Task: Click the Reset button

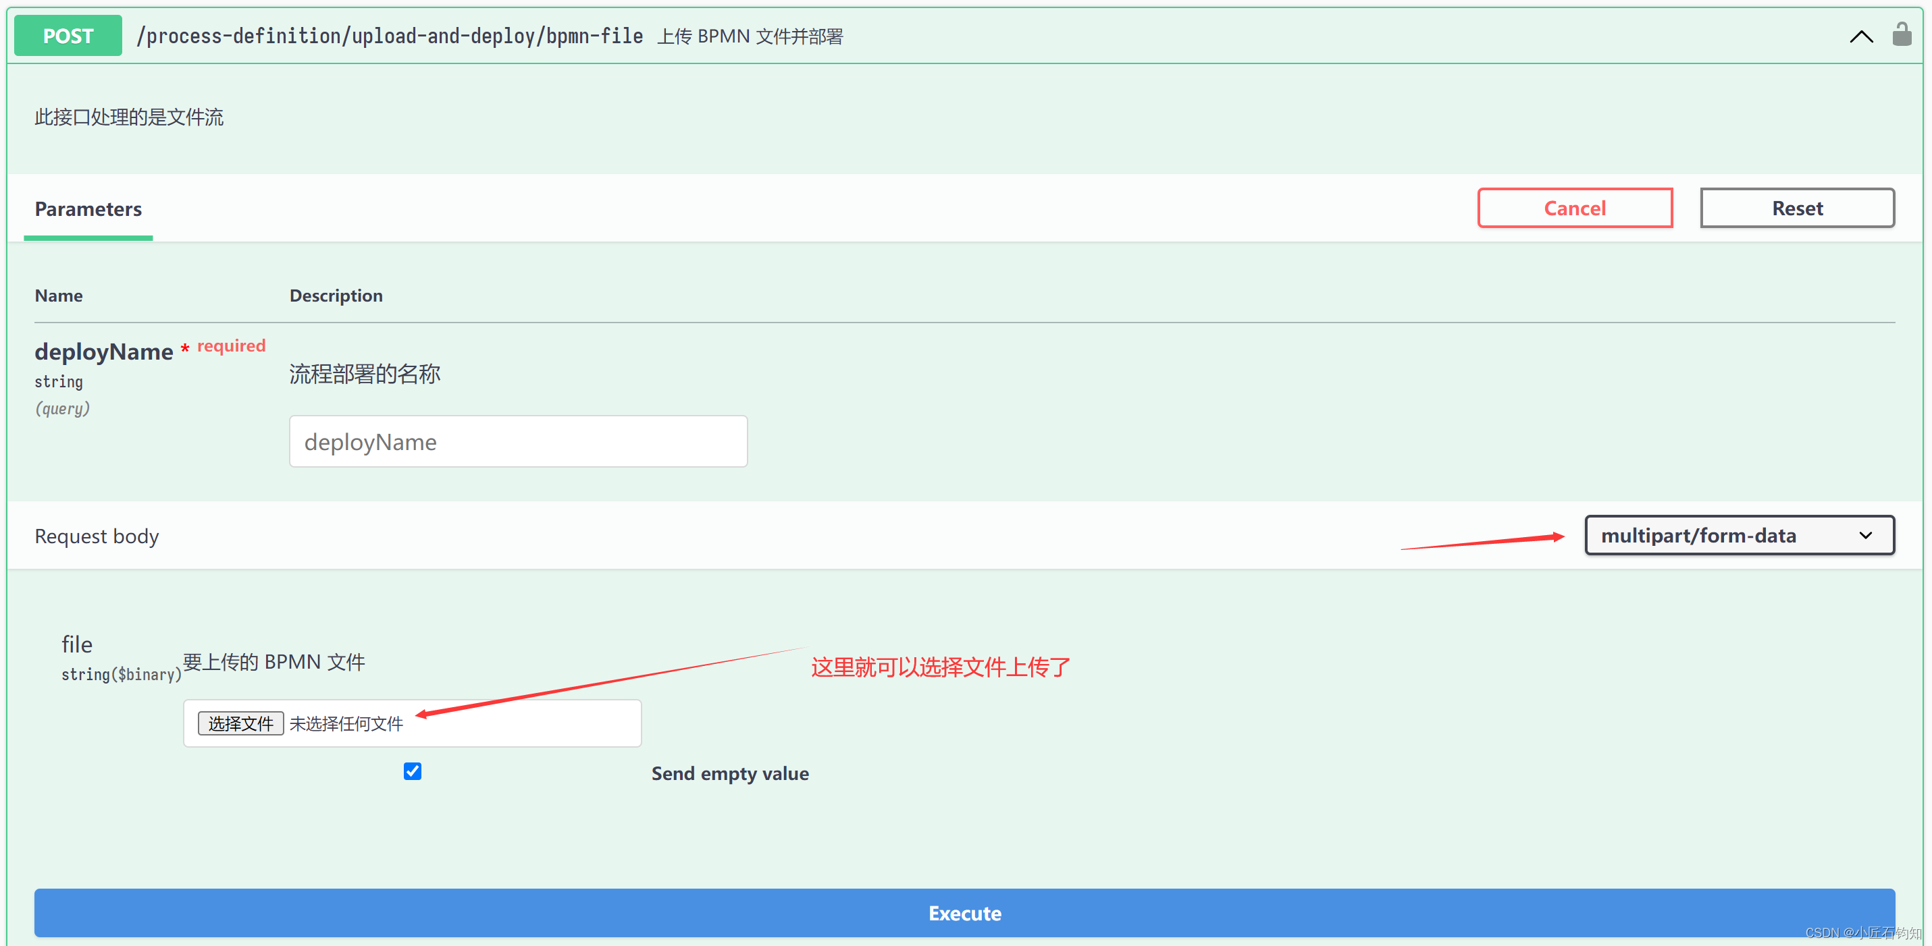Action: [x=1797, y=208]
